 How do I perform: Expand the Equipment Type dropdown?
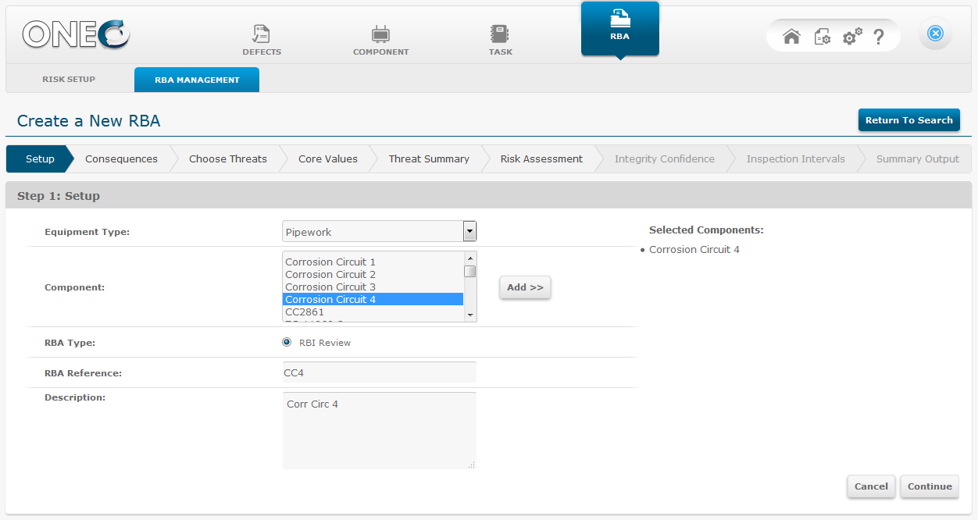469,231
